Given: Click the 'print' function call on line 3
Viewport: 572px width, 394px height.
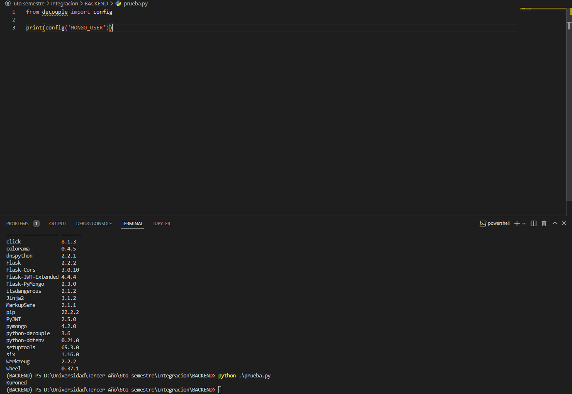Looking at the screenshot, I should 34,28.
